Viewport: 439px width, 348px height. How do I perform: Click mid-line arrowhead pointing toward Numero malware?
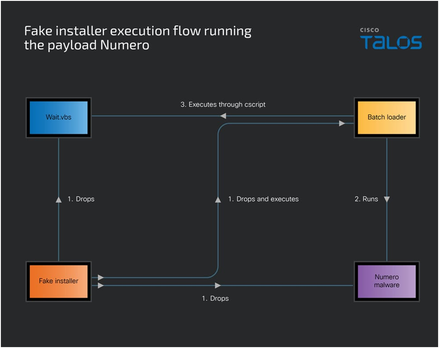(x=217, y=285)
